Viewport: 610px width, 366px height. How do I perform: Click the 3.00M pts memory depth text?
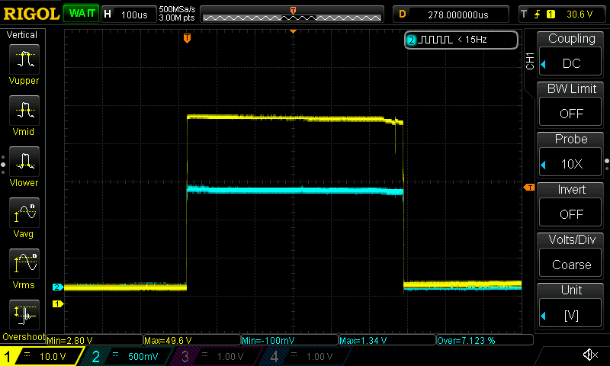click(176, 18)
